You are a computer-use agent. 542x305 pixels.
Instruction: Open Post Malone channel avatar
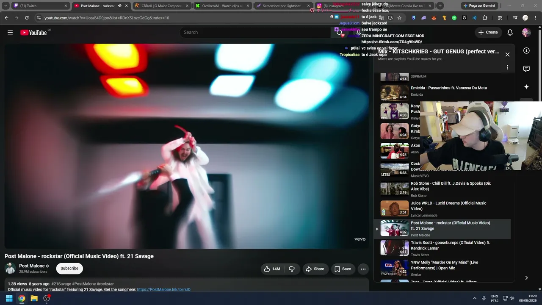pyautogui.click(x=10, y=268)
